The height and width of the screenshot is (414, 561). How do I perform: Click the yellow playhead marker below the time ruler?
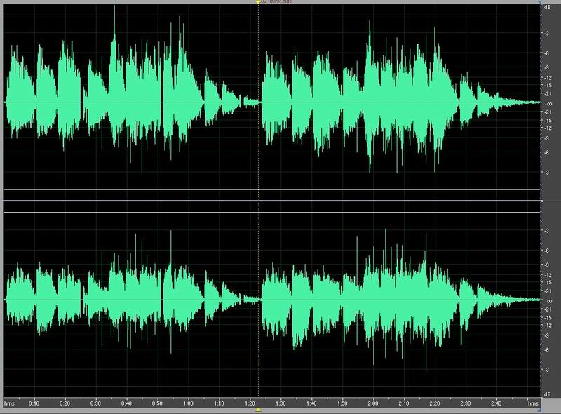[x=258, y=410]
